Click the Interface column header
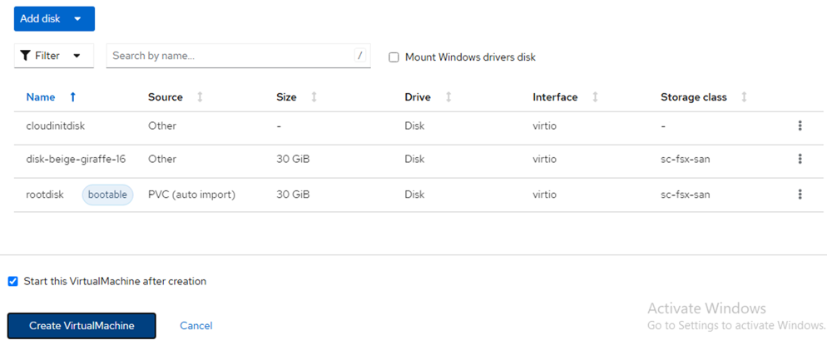The width and height of the screenshot is (827, 350). [555, 97]
